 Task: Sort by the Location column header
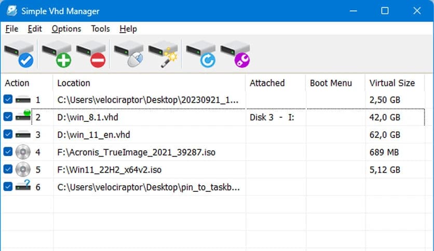149,83
